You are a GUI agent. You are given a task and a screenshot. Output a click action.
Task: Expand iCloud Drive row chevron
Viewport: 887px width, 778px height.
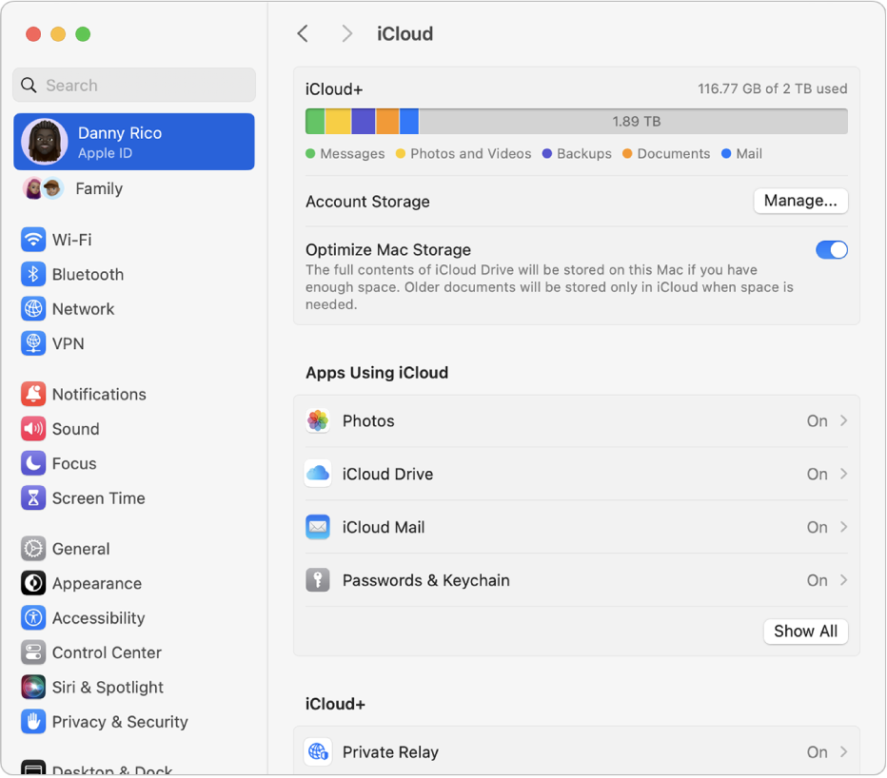843,474
